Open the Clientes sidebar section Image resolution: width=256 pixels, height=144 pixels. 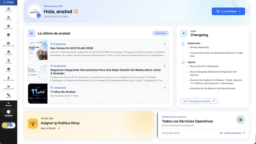pyautogui.click(x=8, y=10)
